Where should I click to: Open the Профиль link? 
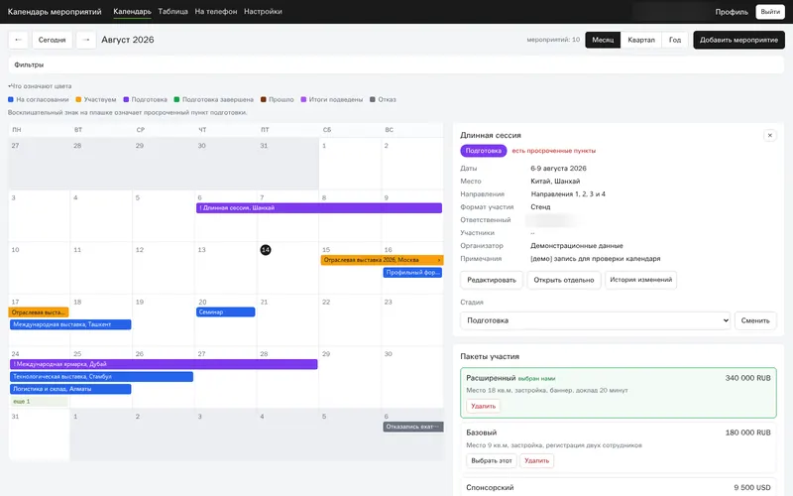pyautogui.click(x=732, y=12)
